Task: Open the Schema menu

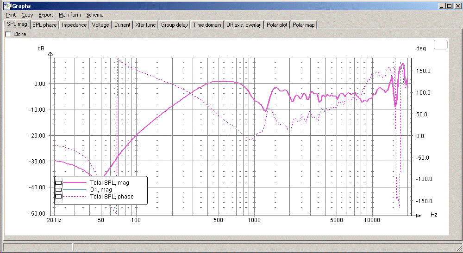Action: click(x=95, y=15)
